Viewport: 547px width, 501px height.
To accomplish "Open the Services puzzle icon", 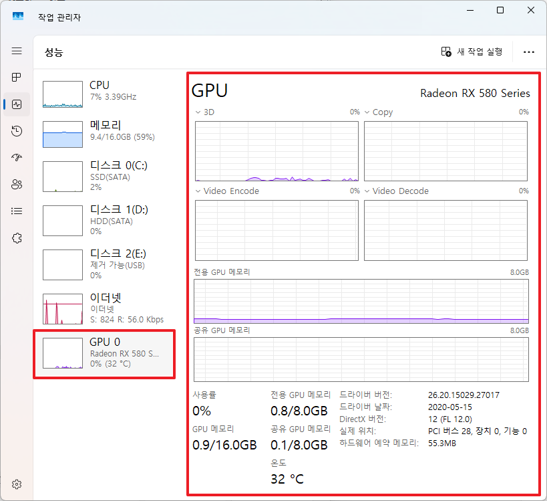I will coord(17,238).
